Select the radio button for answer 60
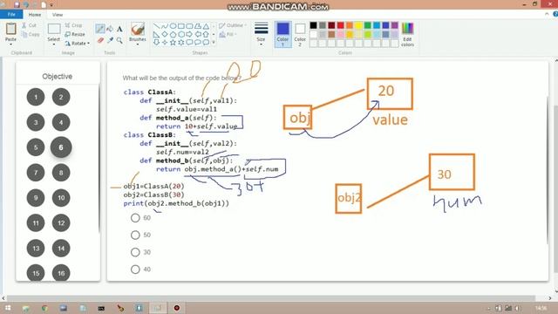The image size is (558, 314). click(x=135, y=218)
